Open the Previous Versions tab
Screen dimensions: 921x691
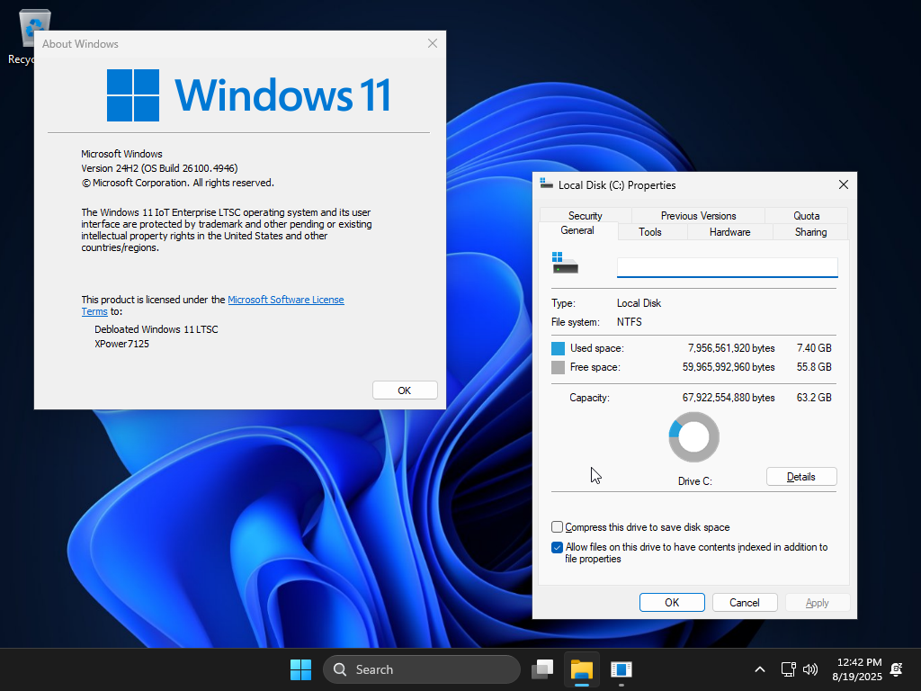tap(698, 216)
